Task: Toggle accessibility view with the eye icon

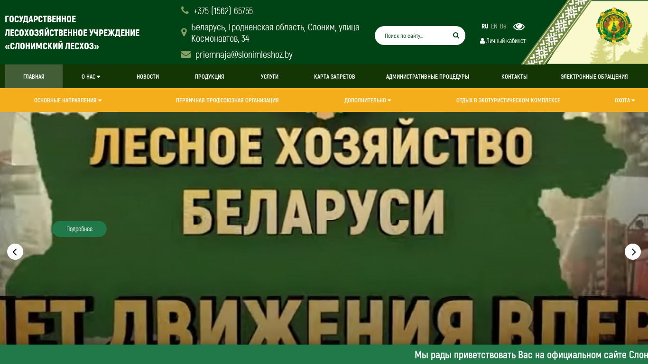Action: point(519,27)
